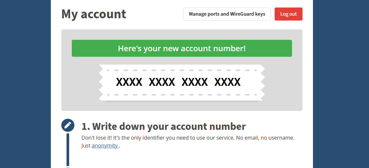Click the green new account number banner

182,48
